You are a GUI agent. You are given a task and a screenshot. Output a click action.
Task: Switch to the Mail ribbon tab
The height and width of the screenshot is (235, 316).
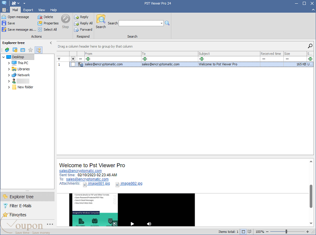tap(15, 10)
